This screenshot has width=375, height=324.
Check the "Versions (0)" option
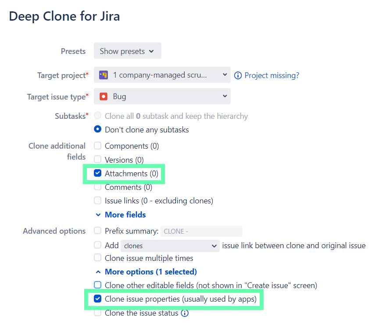(x=97, y=160)
